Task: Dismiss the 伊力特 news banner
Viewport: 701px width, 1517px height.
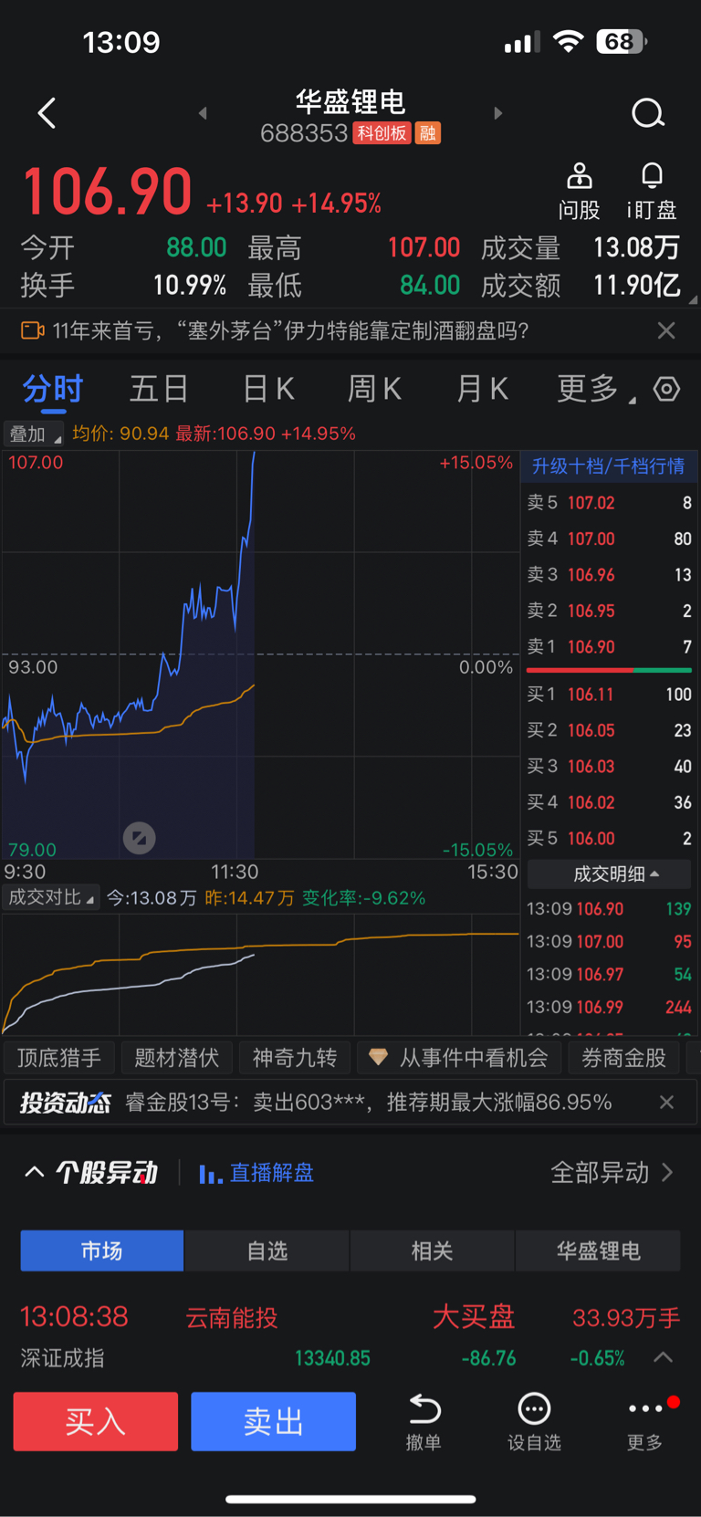Action: click(666, 330)
